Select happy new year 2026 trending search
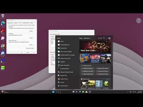Screen dimensions: 143x107 (88, 71)
